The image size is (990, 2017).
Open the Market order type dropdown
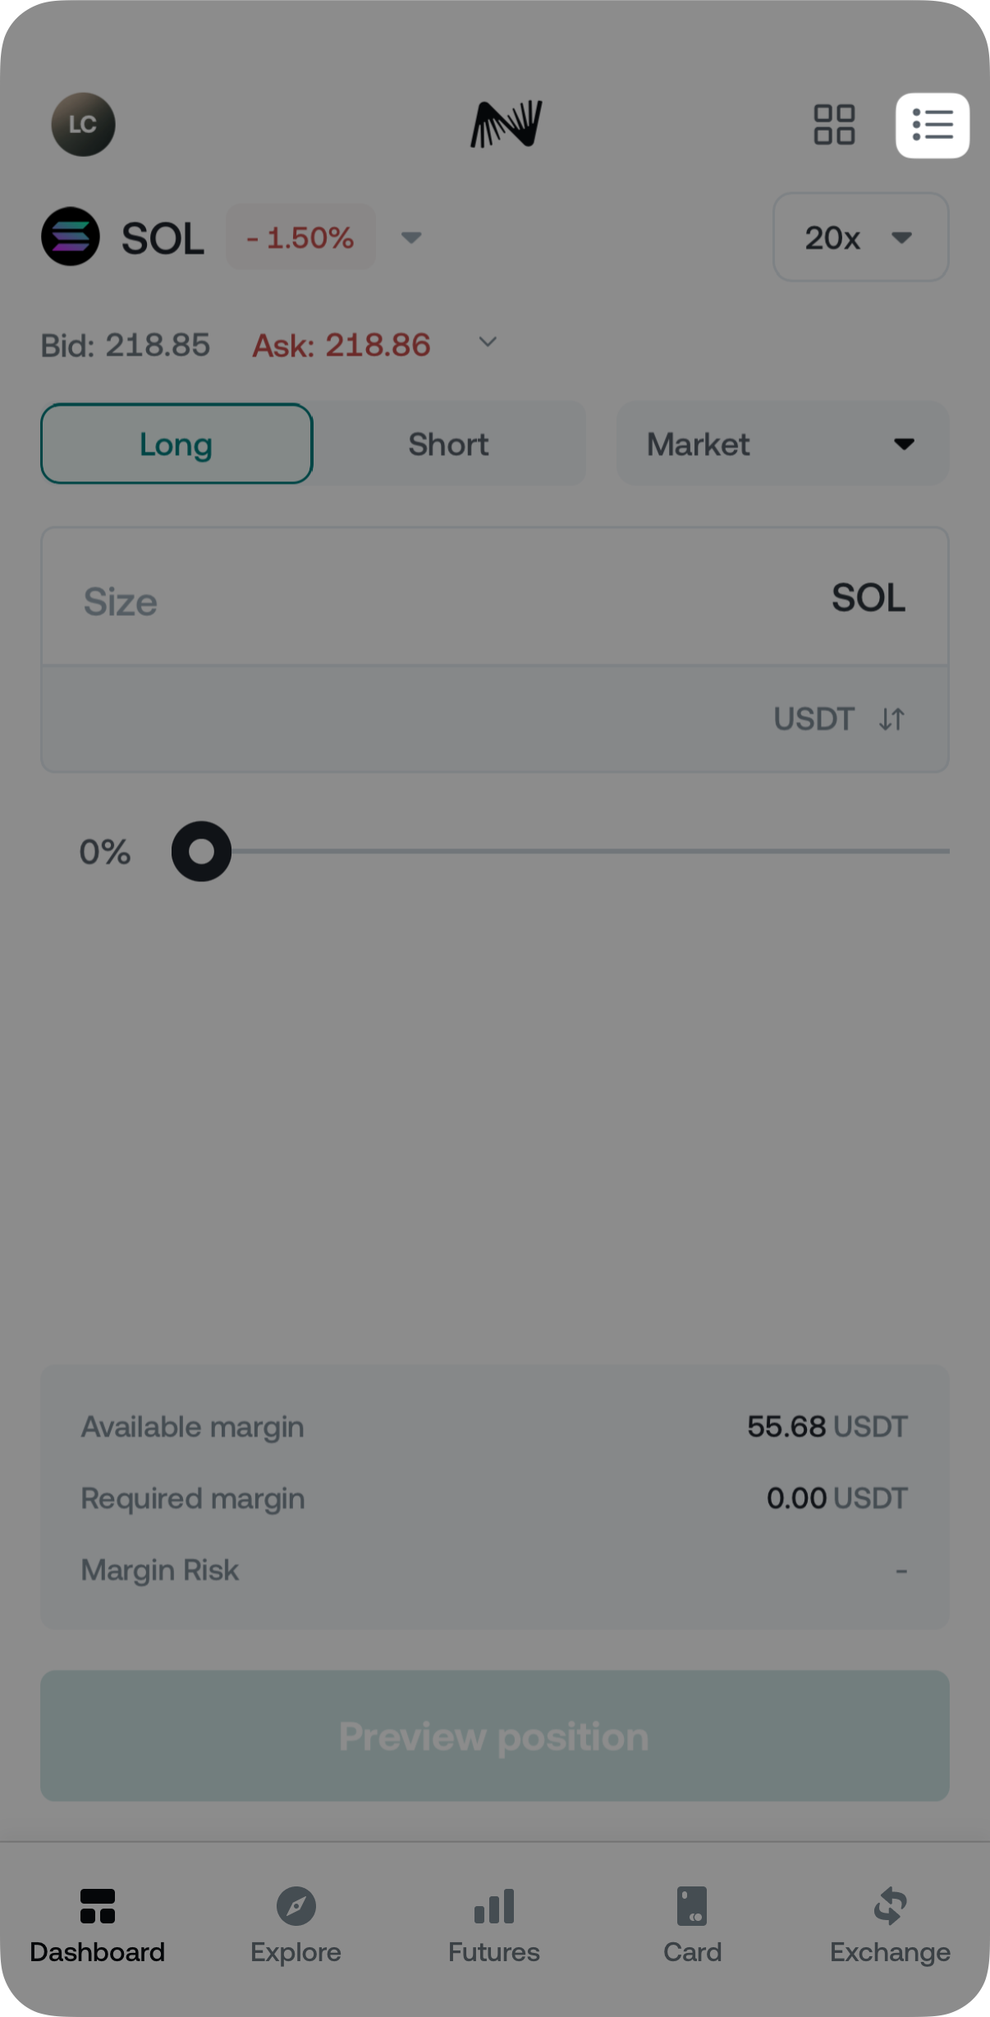pos(781,443)
